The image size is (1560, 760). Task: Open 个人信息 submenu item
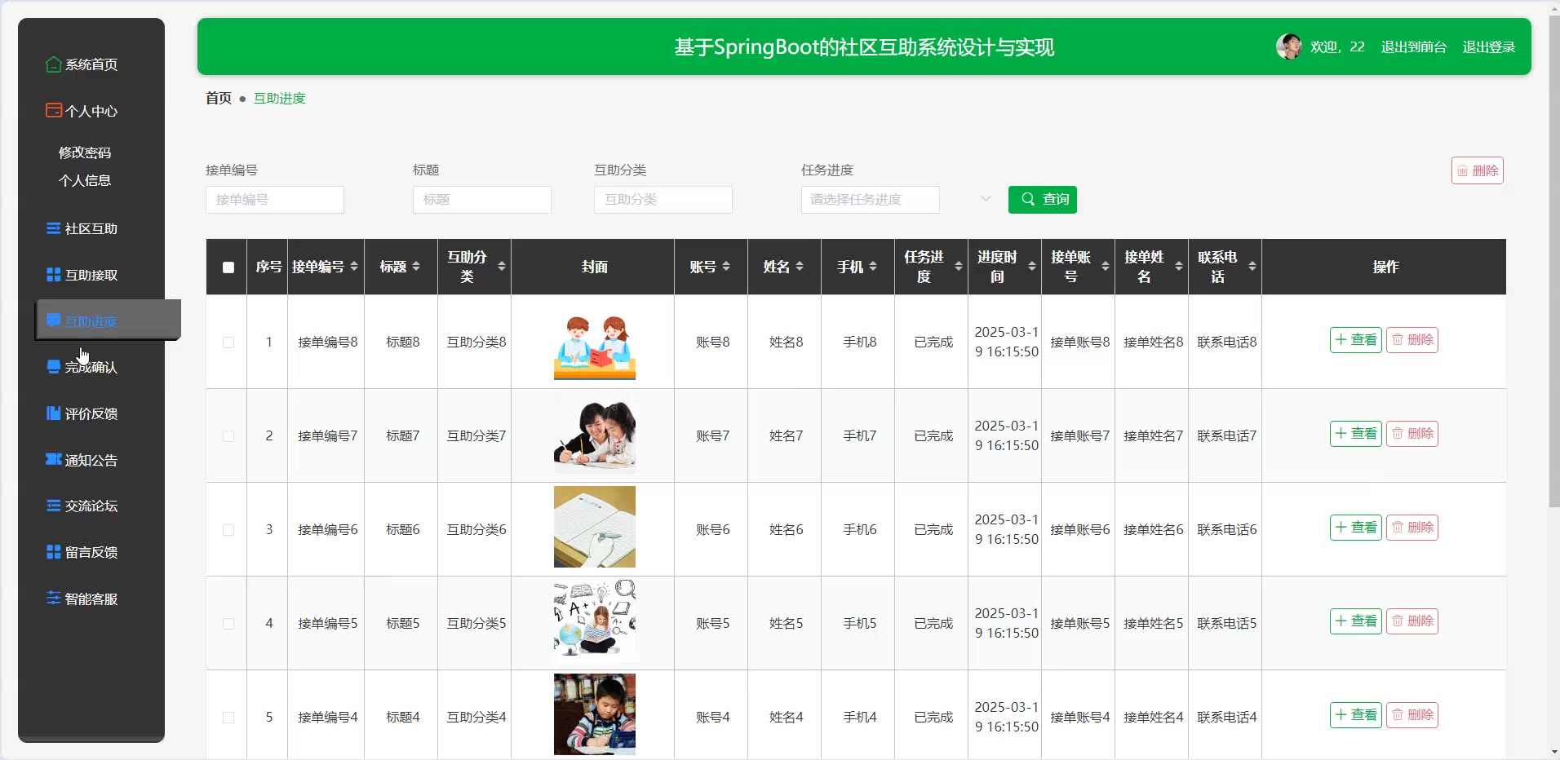(85, 180)
